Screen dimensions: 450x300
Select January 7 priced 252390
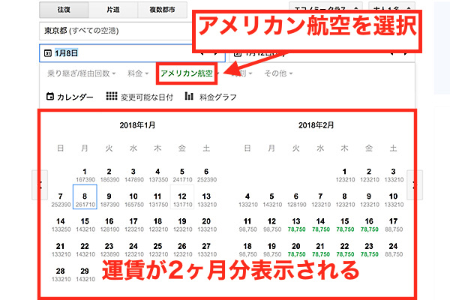point(61,200)
